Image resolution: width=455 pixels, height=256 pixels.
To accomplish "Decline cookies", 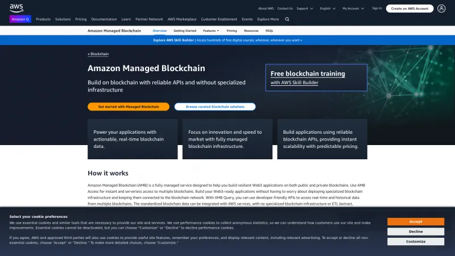I will (x=416, y=232).
